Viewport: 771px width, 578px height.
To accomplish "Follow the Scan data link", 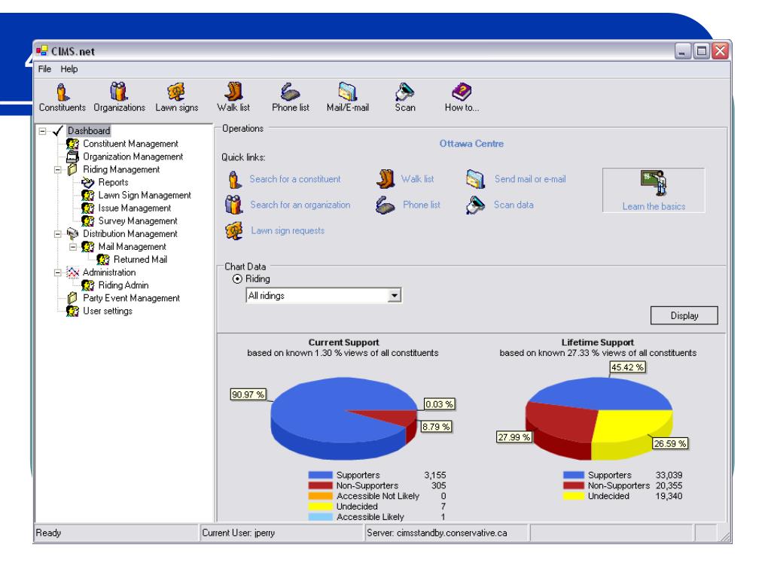I will (513, 205).
